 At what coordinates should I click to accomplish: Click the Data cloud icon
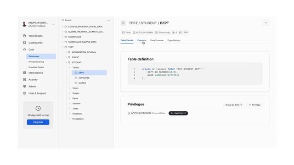pos(24,49)
